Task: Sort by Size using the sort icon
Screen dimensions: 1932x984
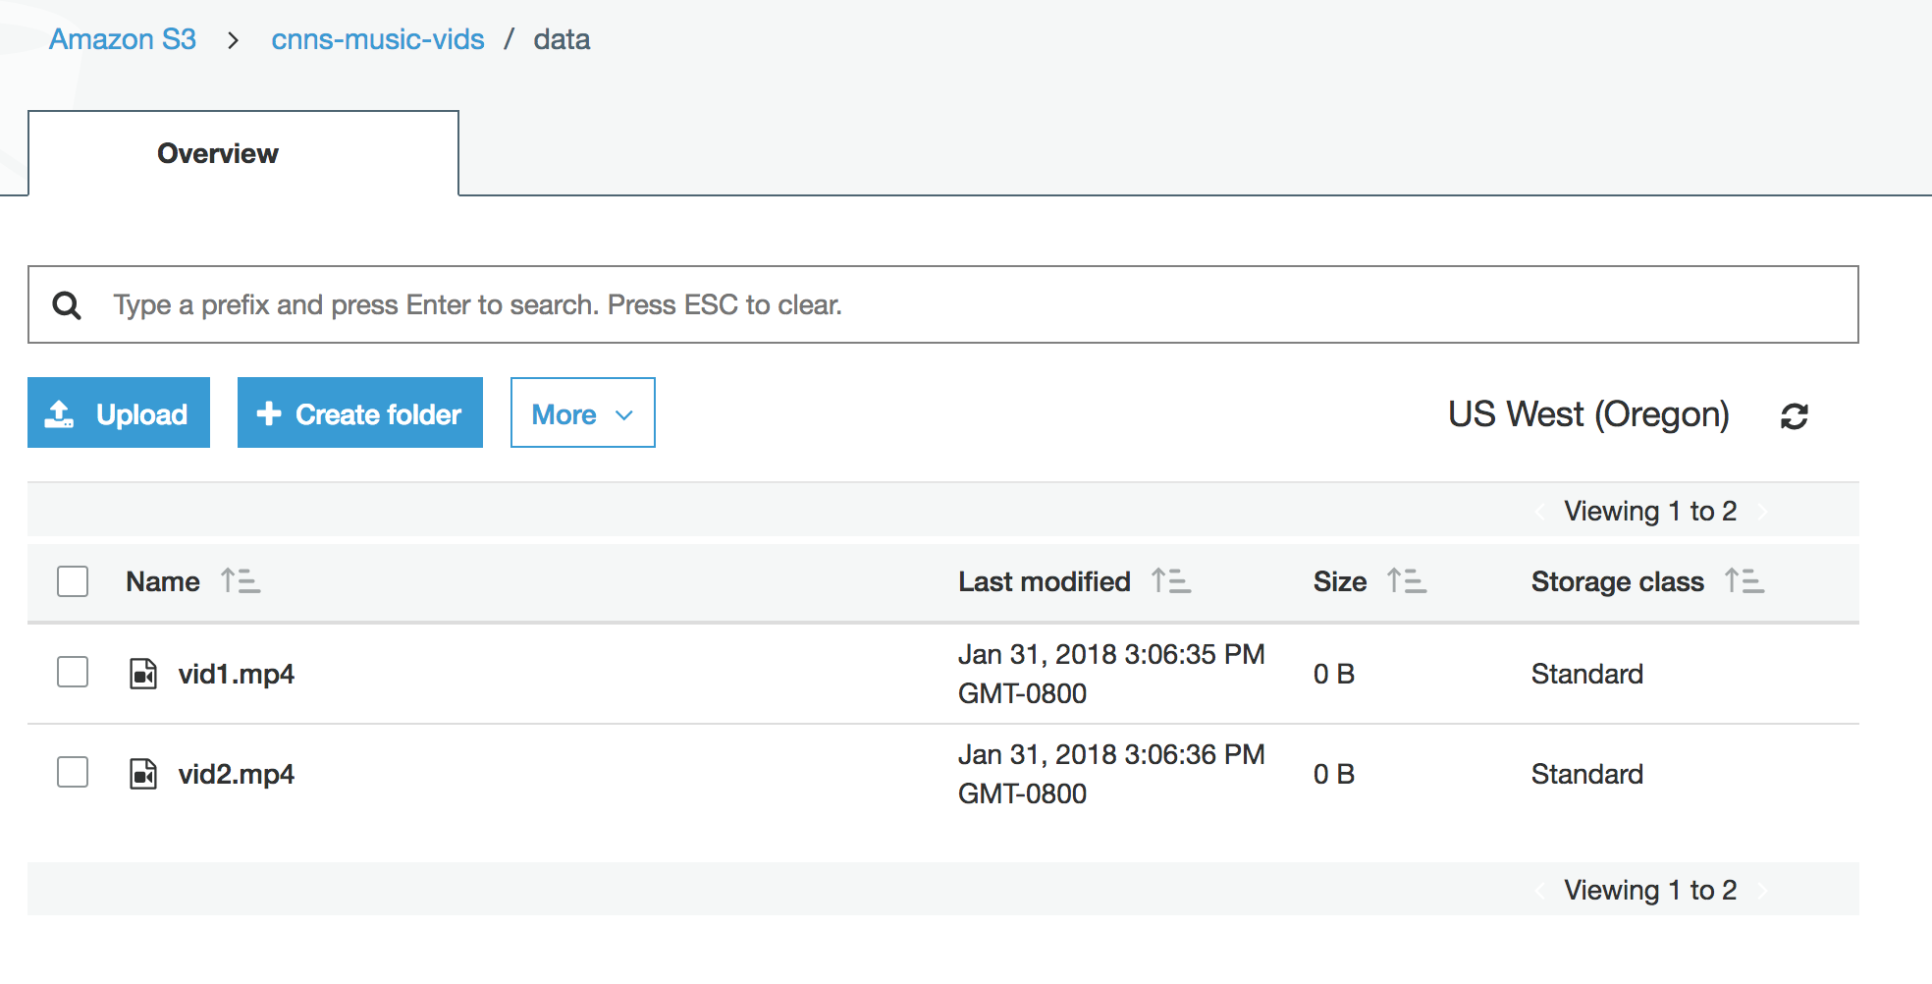Action: (x=1407, y=581)
